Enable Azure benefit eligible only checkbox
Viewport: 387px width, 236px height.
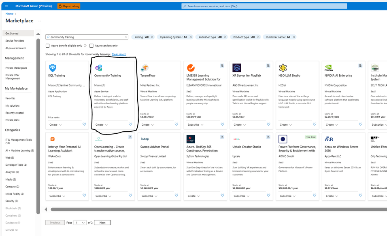48,46
